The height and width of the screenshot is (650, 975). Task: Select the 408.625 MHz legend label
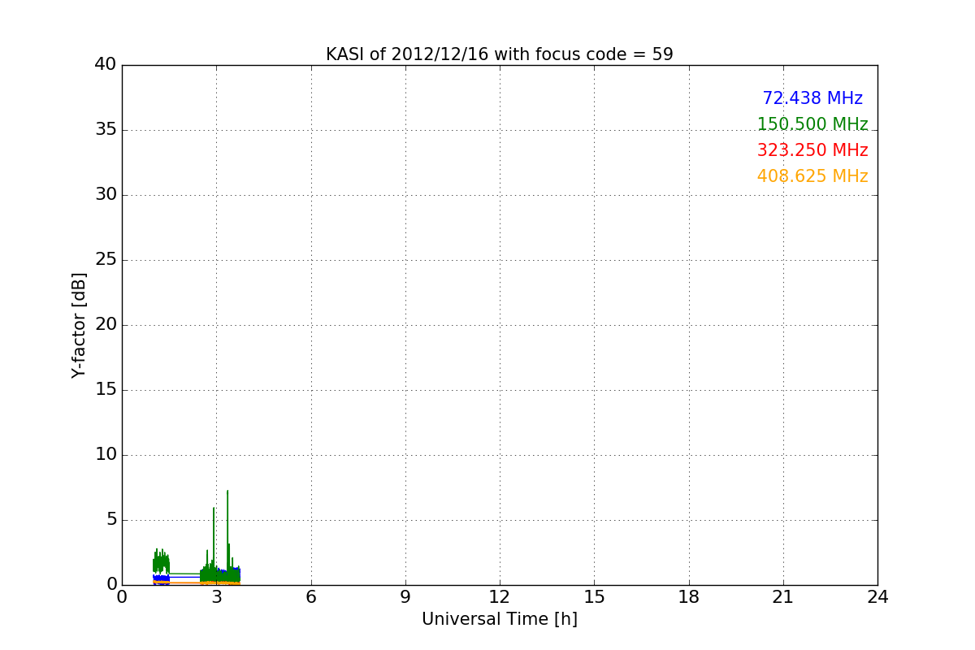click(812, 176)
